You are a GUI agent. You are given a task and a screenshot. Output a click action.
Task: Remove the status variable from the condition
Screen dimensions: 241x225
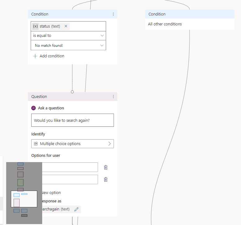66,26
